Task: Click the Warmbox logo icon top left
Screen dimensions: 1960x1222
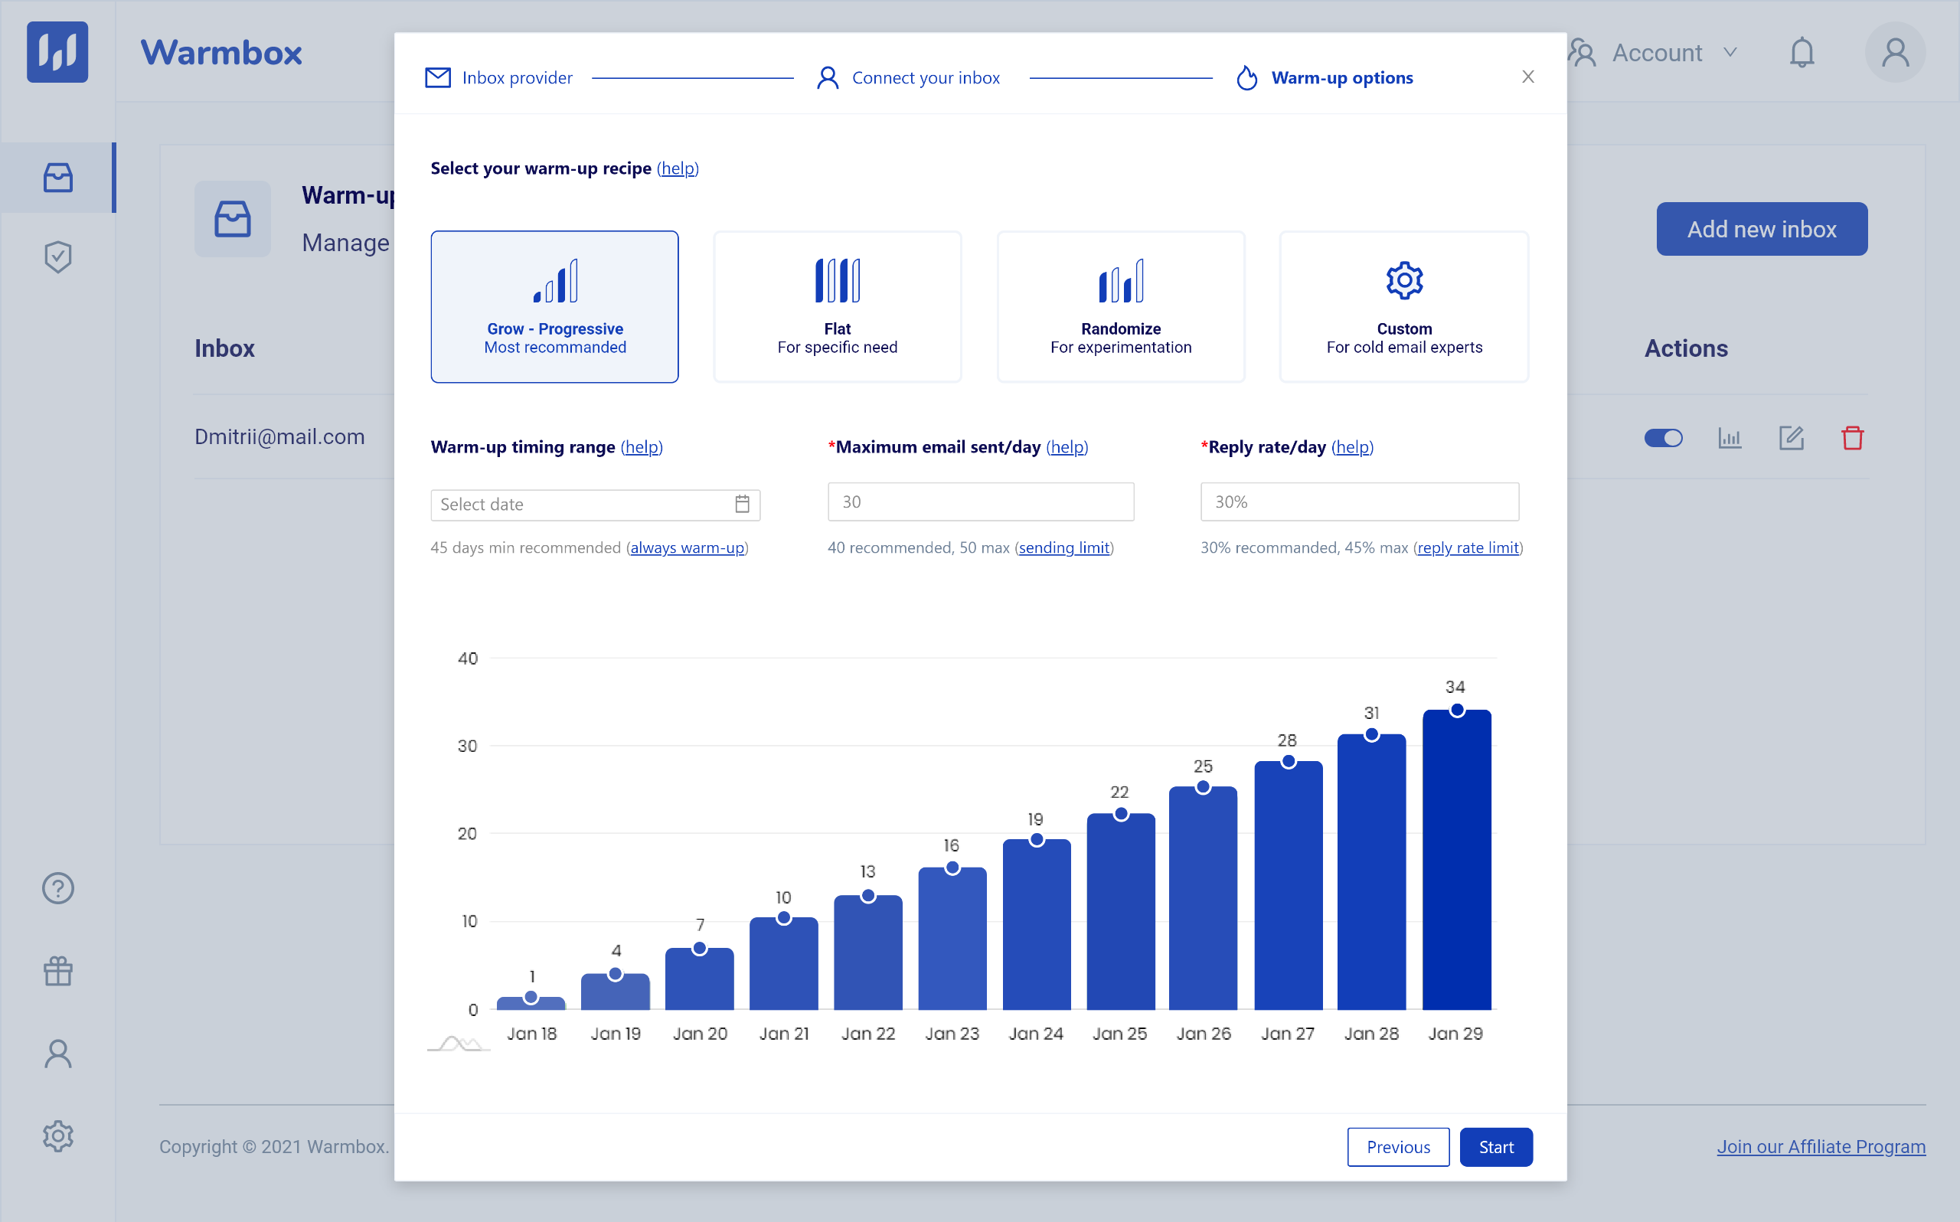Action: [x=55, y=52]
